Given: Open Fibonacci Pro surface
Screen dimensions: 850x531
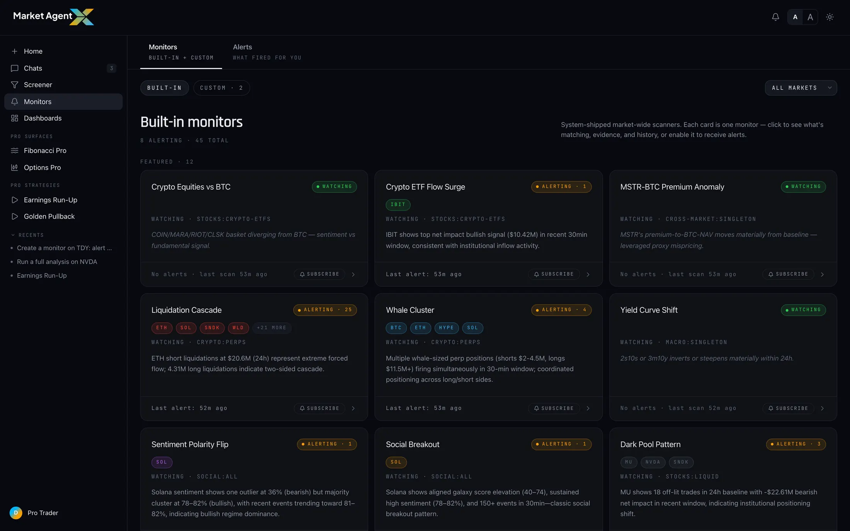Looking at the screenshot, I should click(63, 151).
